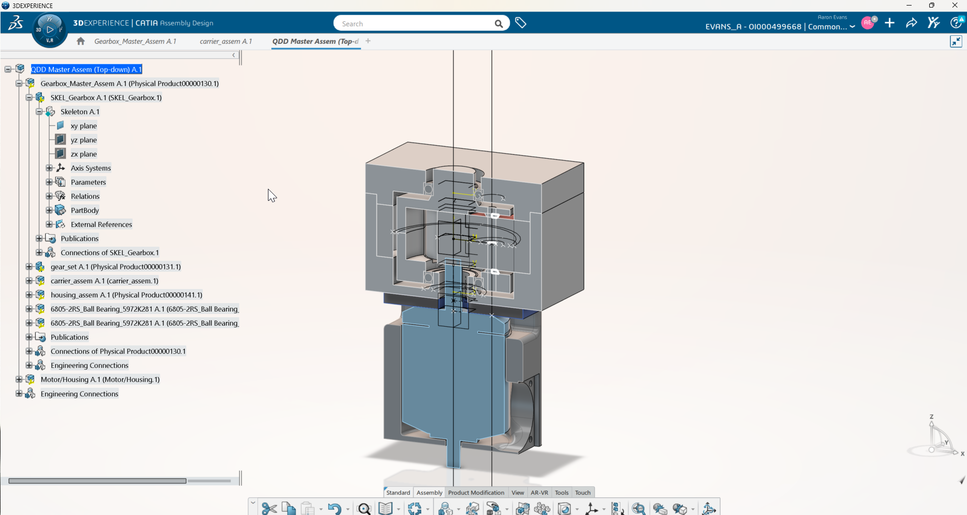This screenshot has height=515, width=967.
Task: Click the tree horizontal scrollbar
Action: [97, 481]
